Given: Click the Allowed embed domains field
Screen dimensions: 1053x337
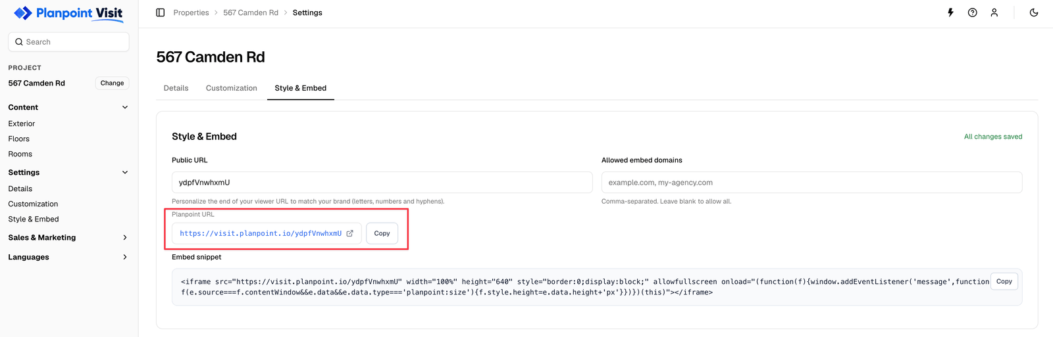Looking at the screenshot, I should (x=811, y=183).
